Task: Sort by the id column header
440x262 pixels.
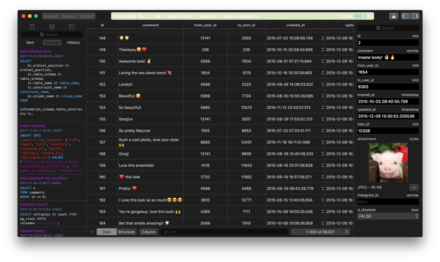Action: tap(102, 25)
